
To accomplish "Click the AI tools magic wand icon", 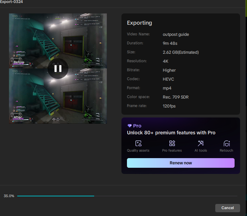I will coord(200,144).
